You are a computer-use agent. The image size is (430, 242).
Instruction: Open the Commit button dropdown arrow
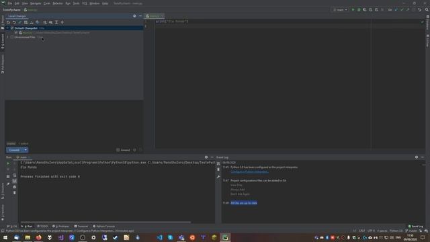click(26, 150)
